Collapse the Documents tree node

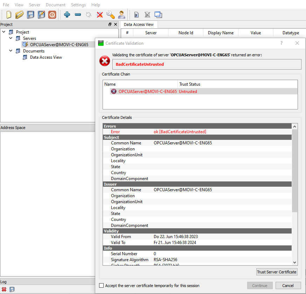(11, 51)
